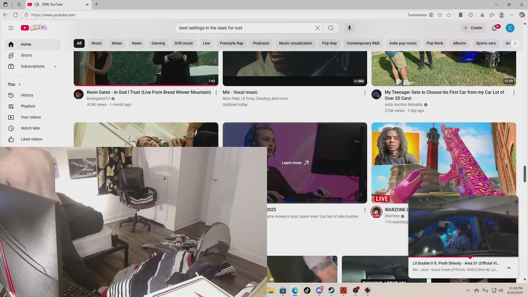The image size is (528, 297).
Task: Open the Kevin Gates channel avatar
Action: click(x=79, y=94)
